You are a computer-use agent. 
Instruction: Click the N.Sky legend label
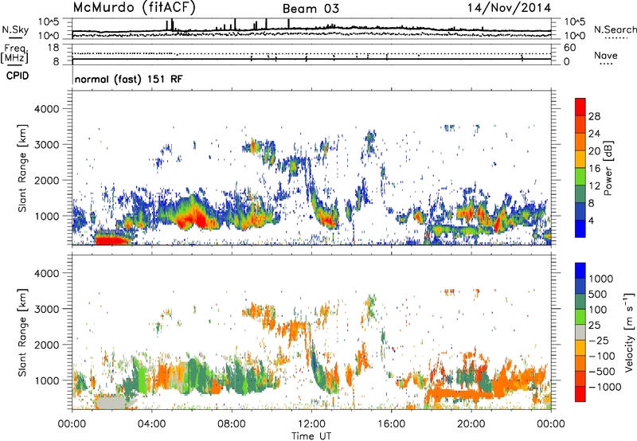pyautogui.click(x=15, y=29)
